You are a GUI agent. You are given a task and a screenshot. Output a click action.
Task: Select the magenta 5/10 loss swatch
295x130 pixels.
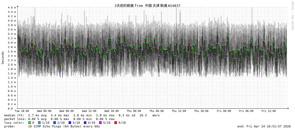coord(100,123)
